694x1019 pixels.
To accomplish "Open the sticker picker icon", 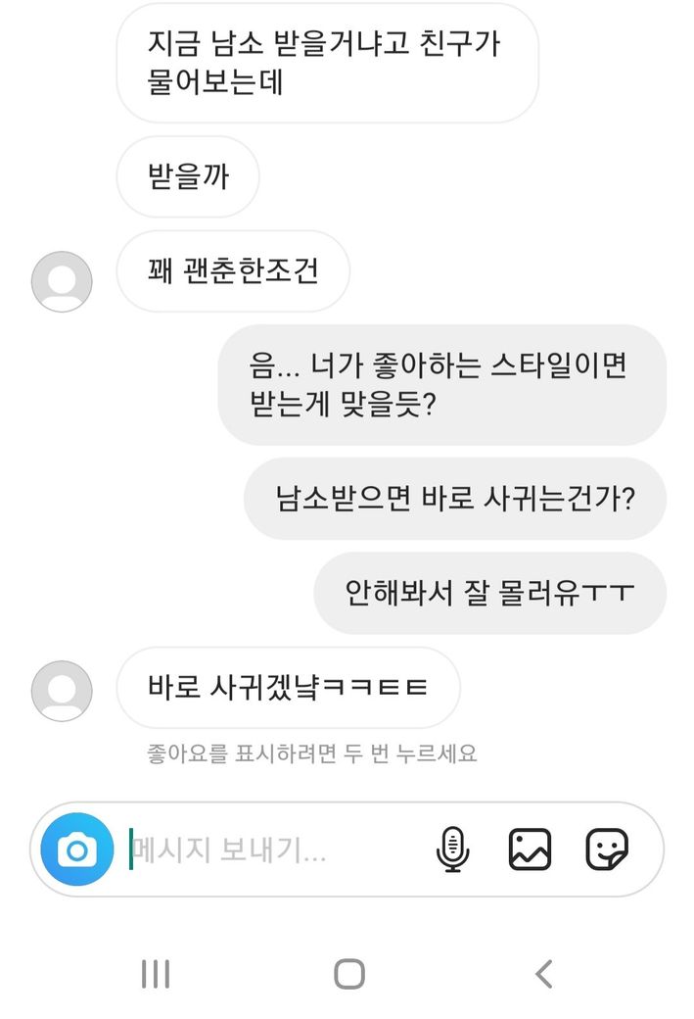I will [x=607, y=849].
